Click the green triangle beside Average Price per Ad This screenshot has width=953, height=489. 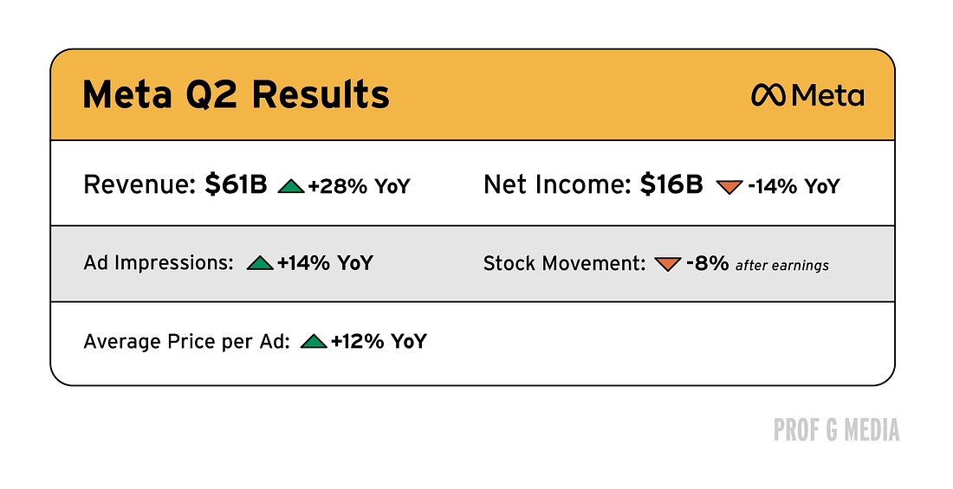[x=314, y=341]
